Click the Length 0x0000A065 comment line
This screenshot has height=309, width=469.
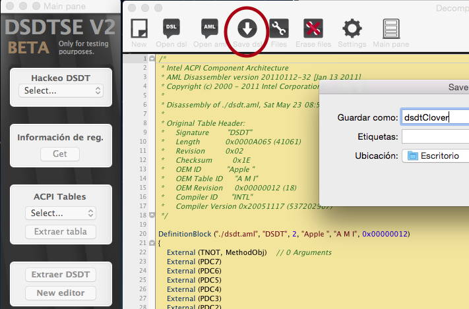click(232, 142)
